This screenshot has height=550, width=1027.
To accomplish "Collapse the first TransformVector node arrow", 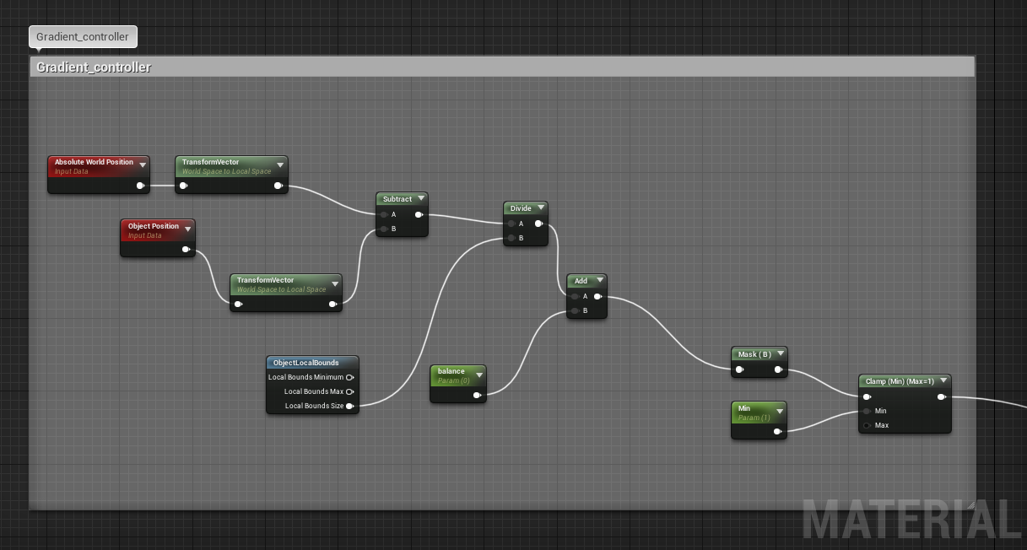I will pyautogui.click(x=280, y=165).
